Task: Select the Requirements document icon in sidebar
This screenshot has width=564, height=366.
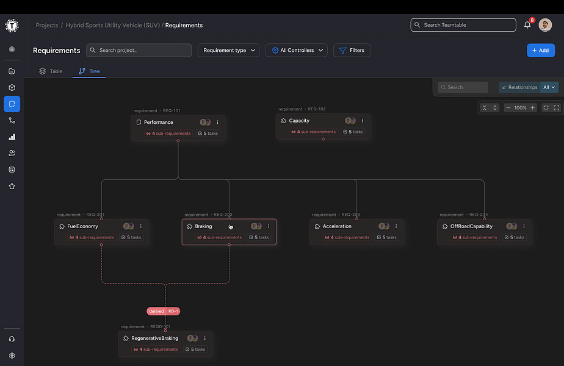Action: point(11,104)
